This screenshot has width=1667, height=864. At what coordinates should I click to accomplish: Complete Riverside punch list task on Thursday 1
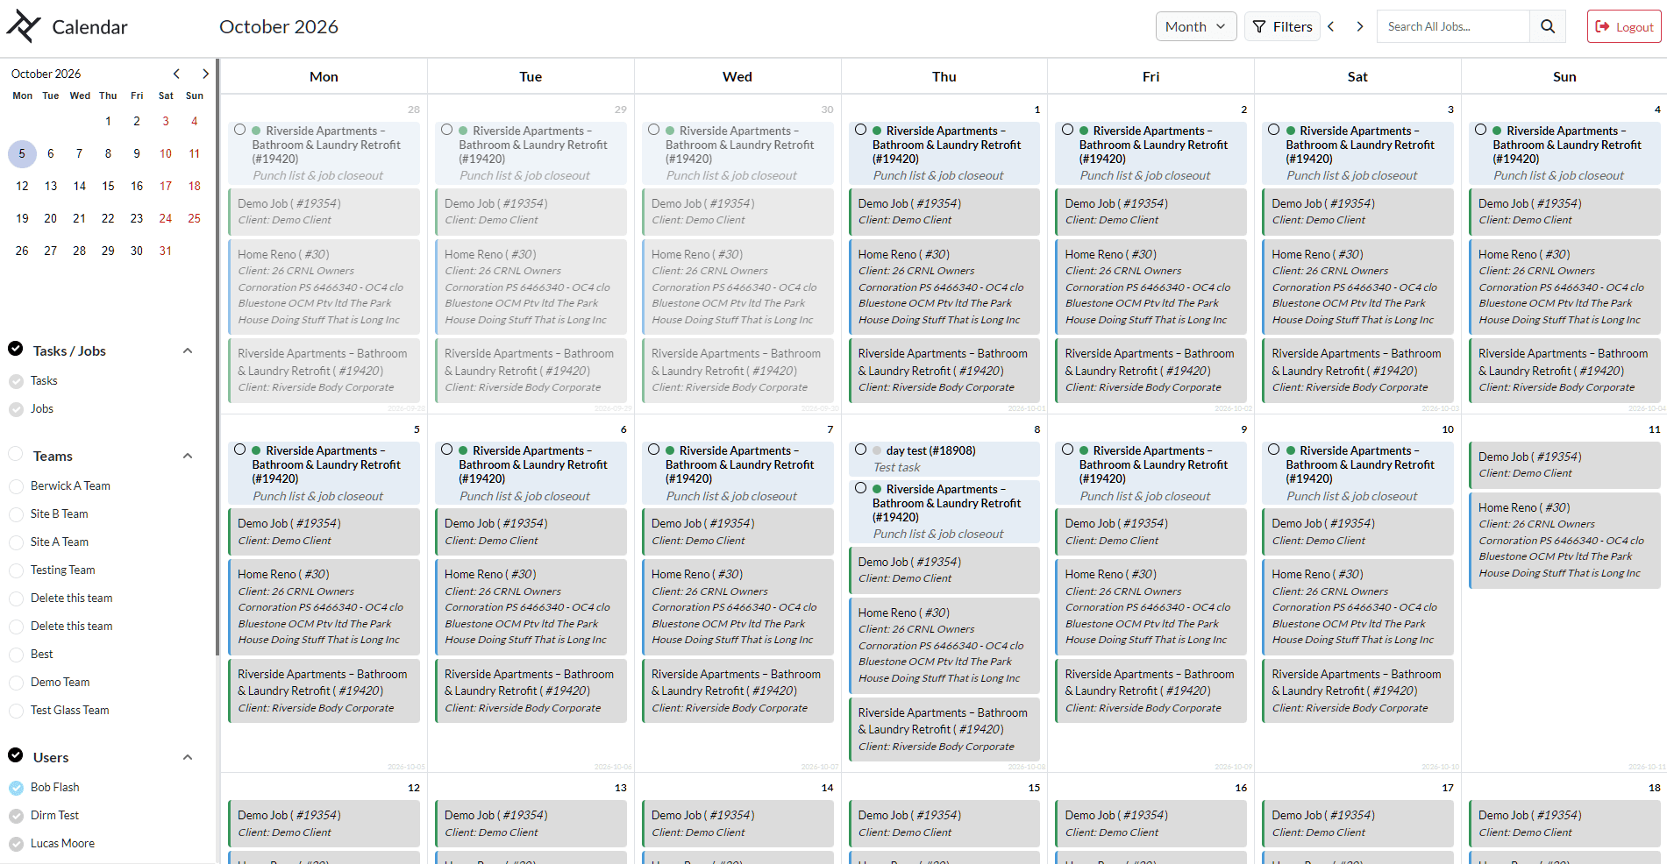pos(861,130)
